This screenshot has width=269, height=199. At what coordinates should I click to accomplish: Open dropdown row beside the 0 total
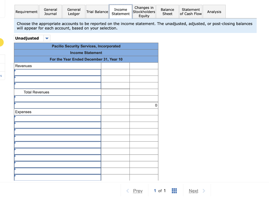[58, 105]
